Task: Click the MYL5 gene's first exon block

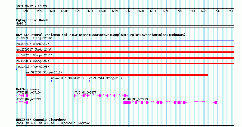Action: tap(75, 96)
